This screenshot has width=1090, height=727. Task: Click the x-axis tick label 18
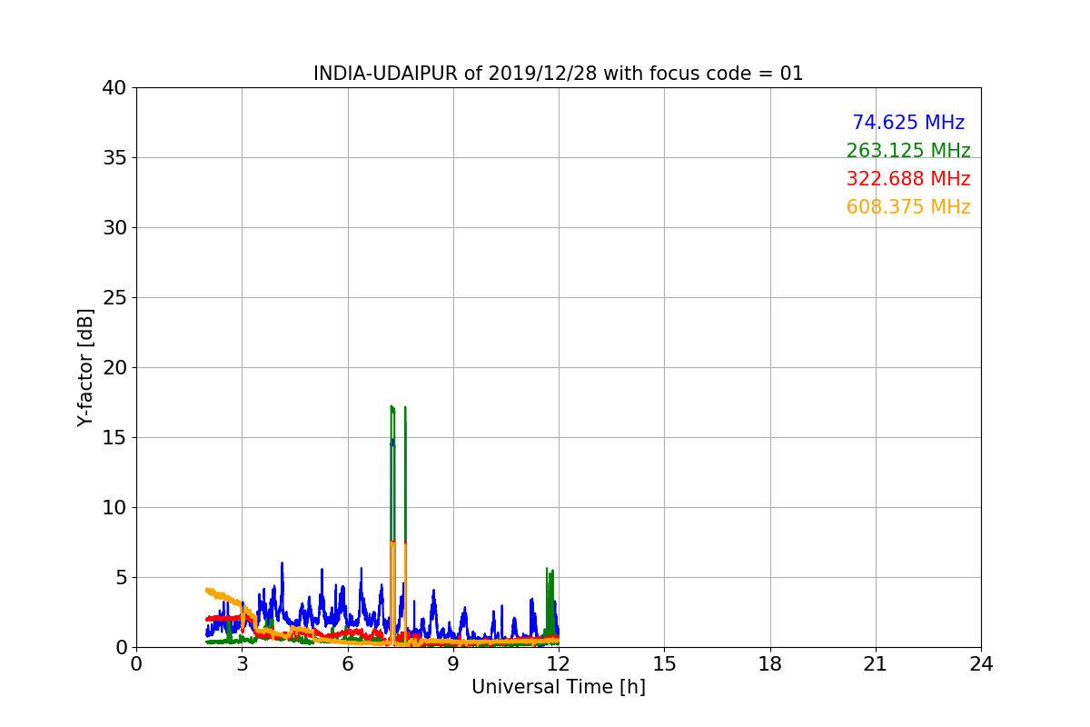click(x=770, y=664)
